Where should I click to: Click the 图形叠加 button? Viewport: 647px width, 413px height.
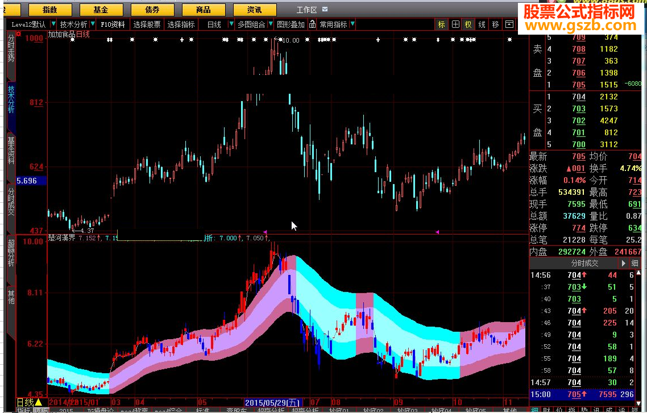pos(291,24)
